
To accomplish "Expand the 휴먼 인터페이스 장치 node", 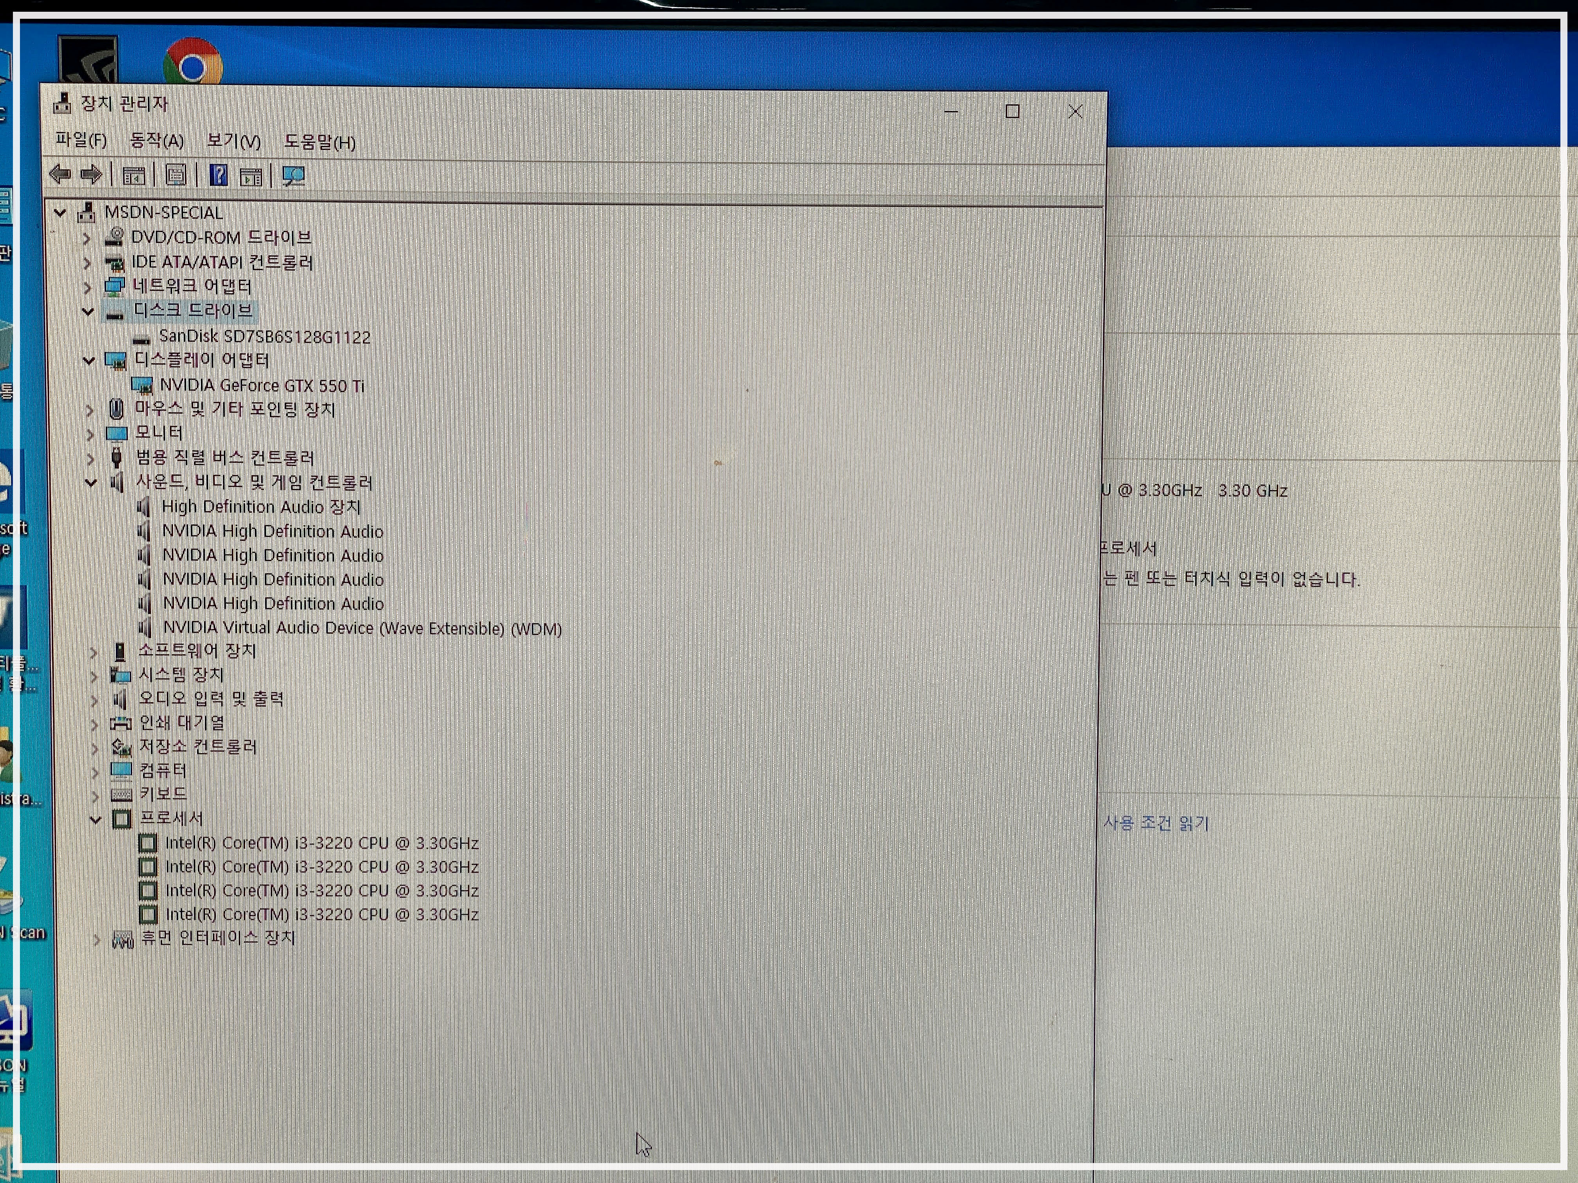I will [96, 940].
